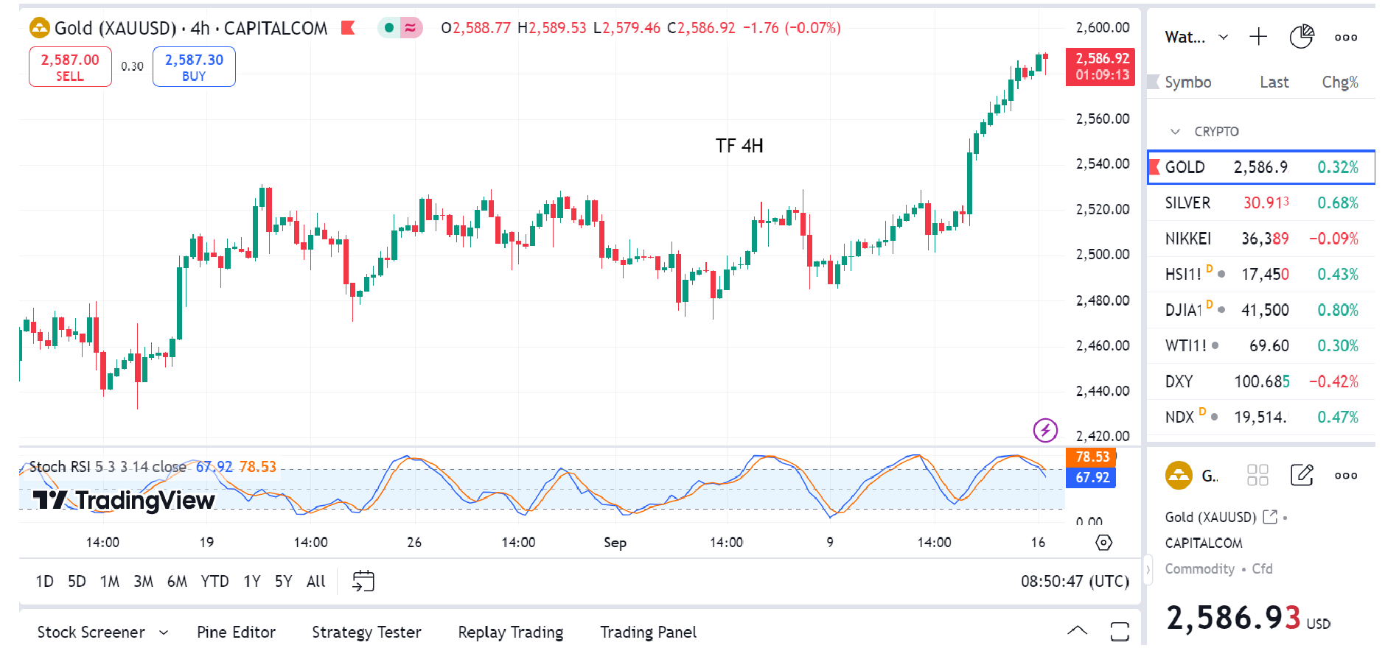Click the go-to-date calendar icon
This screenshot has height=648, width=1385.
pyautogui.click(x=363, y=581)
